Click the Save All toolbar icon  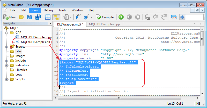(x=38, y=17)
